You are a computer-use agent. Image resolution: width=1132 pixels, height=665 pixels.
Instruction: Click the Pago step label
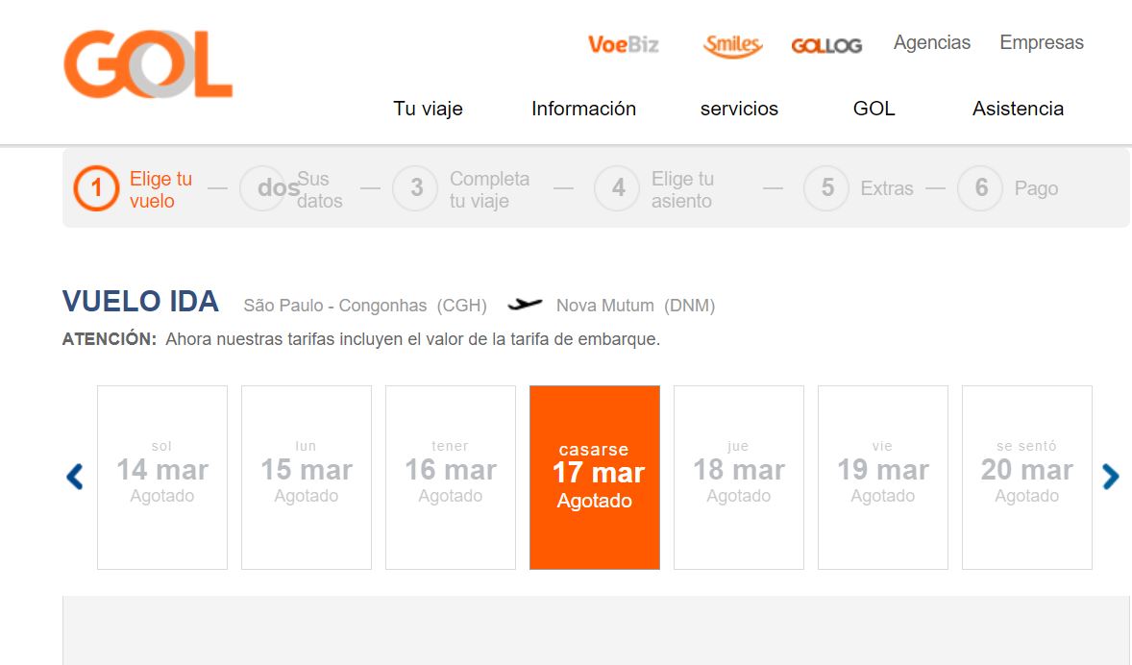[1036, 188]
